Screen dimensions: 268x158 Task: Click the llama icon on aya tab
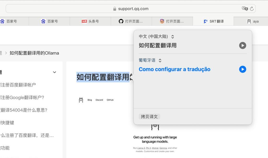coord(249,21)
